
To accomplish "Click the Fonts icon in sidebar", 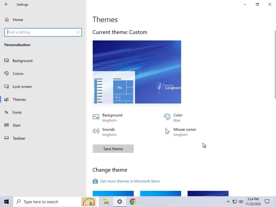I will (6, 112).
